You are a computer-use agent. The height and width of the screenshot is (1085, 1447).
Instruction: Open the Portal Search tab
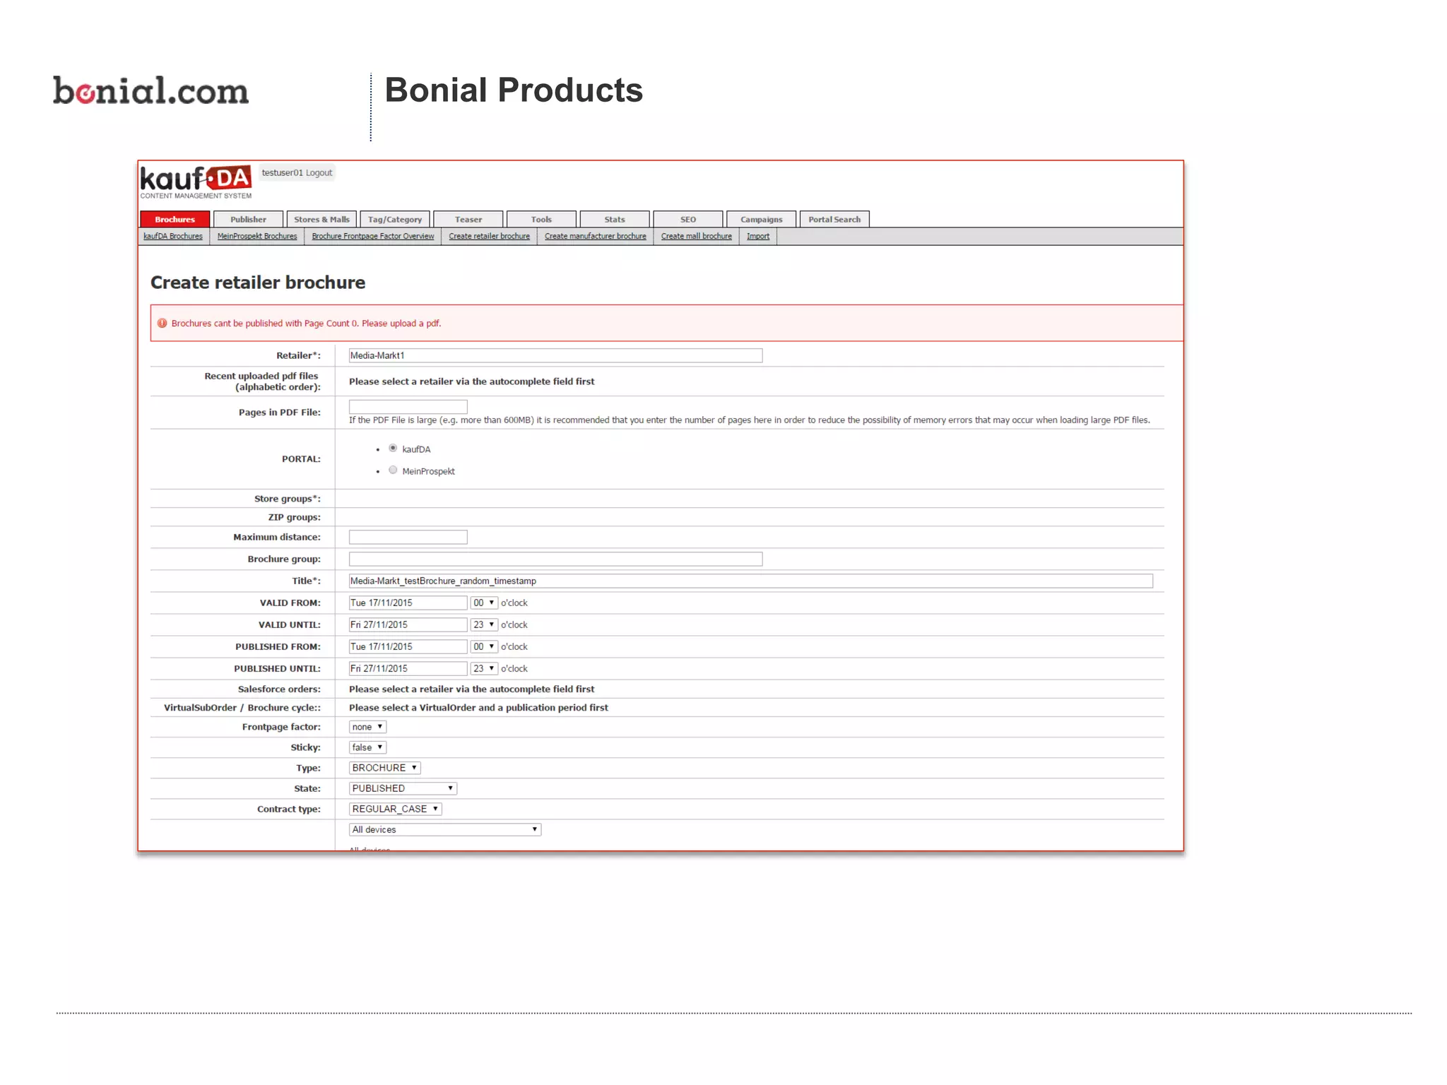pos(834,219)
